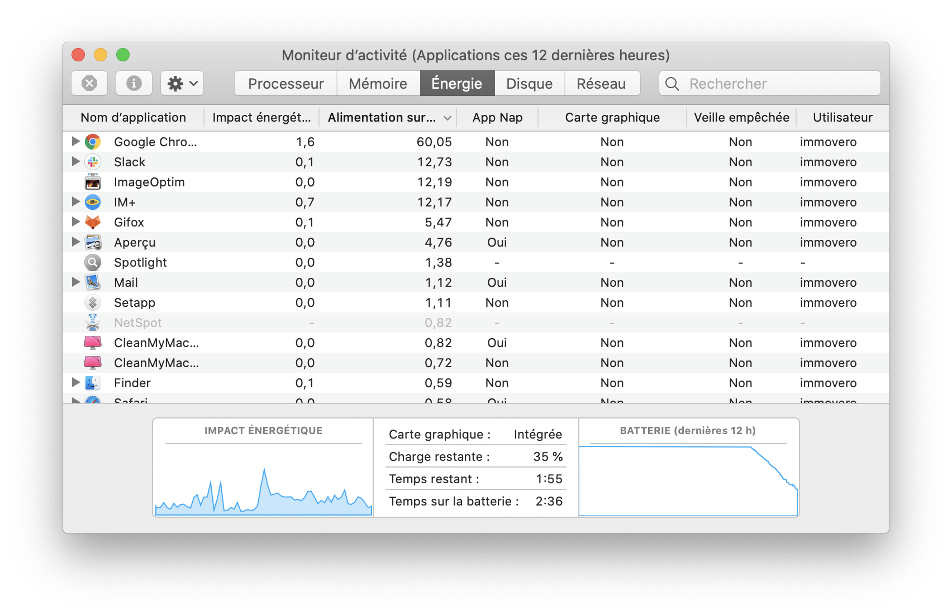This screenshot has width=952, height=616.
Task: Expand the Slack row
Action: (x=75, y=162)
